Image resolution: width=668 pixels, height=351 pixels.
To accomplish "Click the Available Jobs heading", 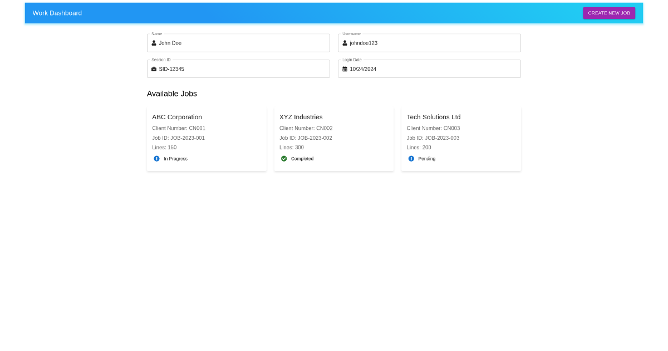I will (172, 94).
